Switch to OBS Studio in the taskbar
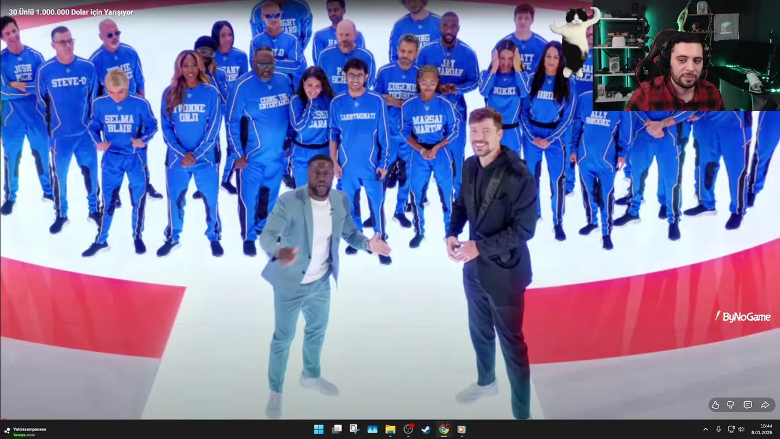Screen dimensions: 780x439 (x=408, y=429)
